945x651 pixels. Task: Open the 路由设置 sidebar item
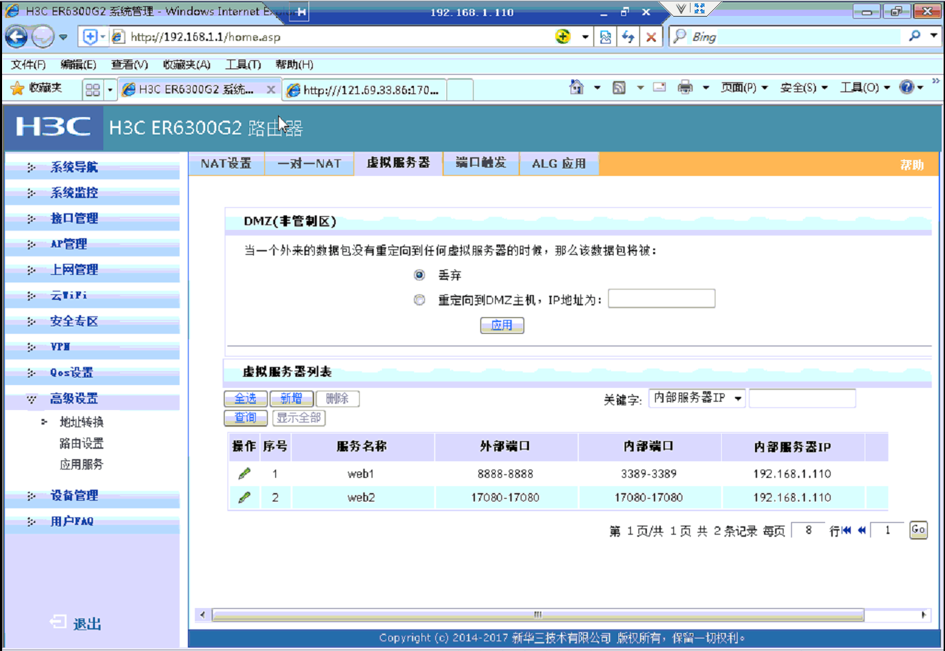[x=81, y=443]
